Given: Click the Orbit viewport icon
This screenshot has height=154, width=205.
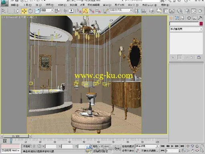Looking at the screenshot, I should (197, 151).
